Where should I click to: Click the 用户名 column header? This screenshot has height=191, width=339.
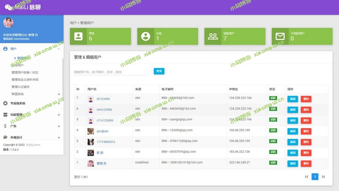tap(92, 89)
